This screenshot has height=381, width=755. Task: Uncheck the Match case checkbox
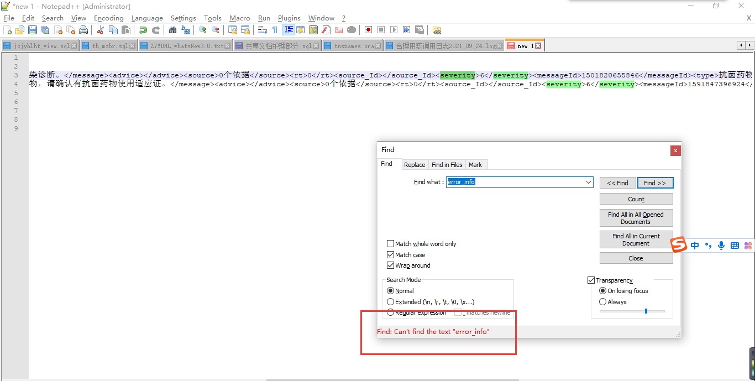tap(391, 255)
